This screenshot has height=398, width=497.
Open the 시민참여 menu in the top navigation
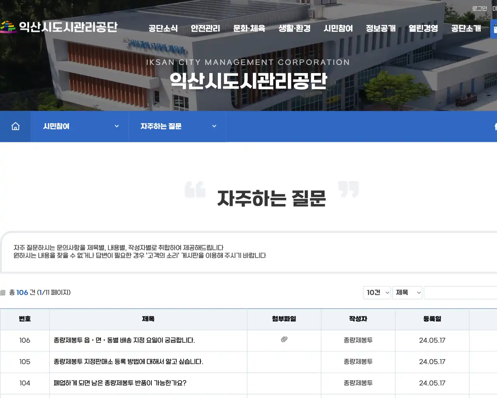[x=339, y=28]
